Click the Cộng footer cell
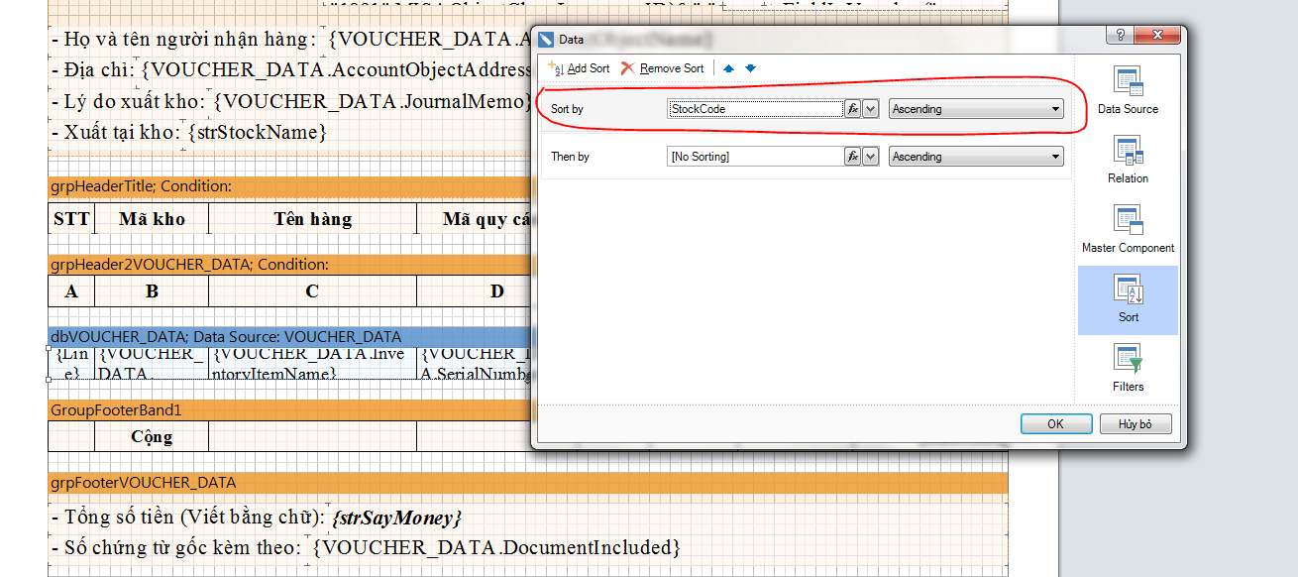 click(152, 436)
